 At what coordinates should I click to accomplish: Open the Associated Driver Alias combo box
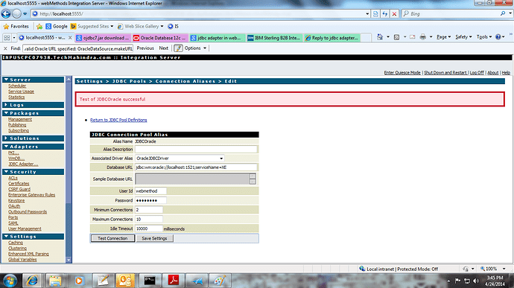pyautogui.click(x=180, y=159)
